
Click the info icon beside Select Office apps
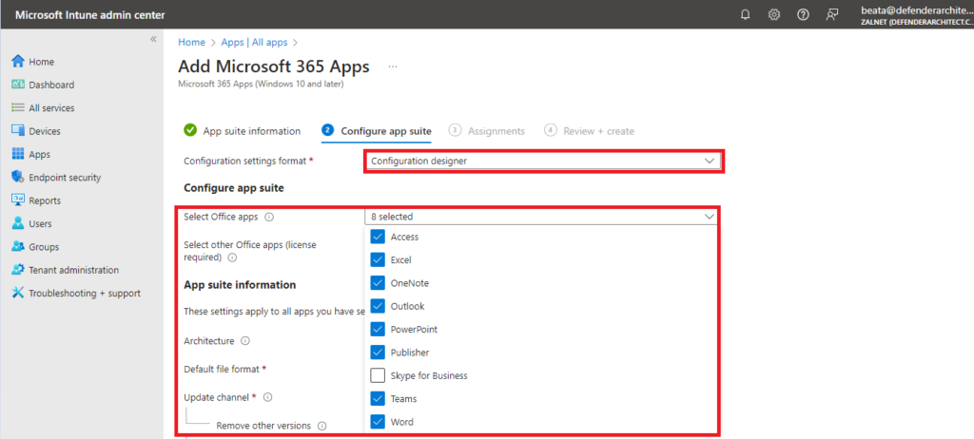[x=269, y=218]
